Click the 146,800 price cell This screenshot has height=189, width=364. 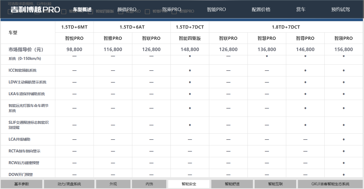[x=305, y=49]
